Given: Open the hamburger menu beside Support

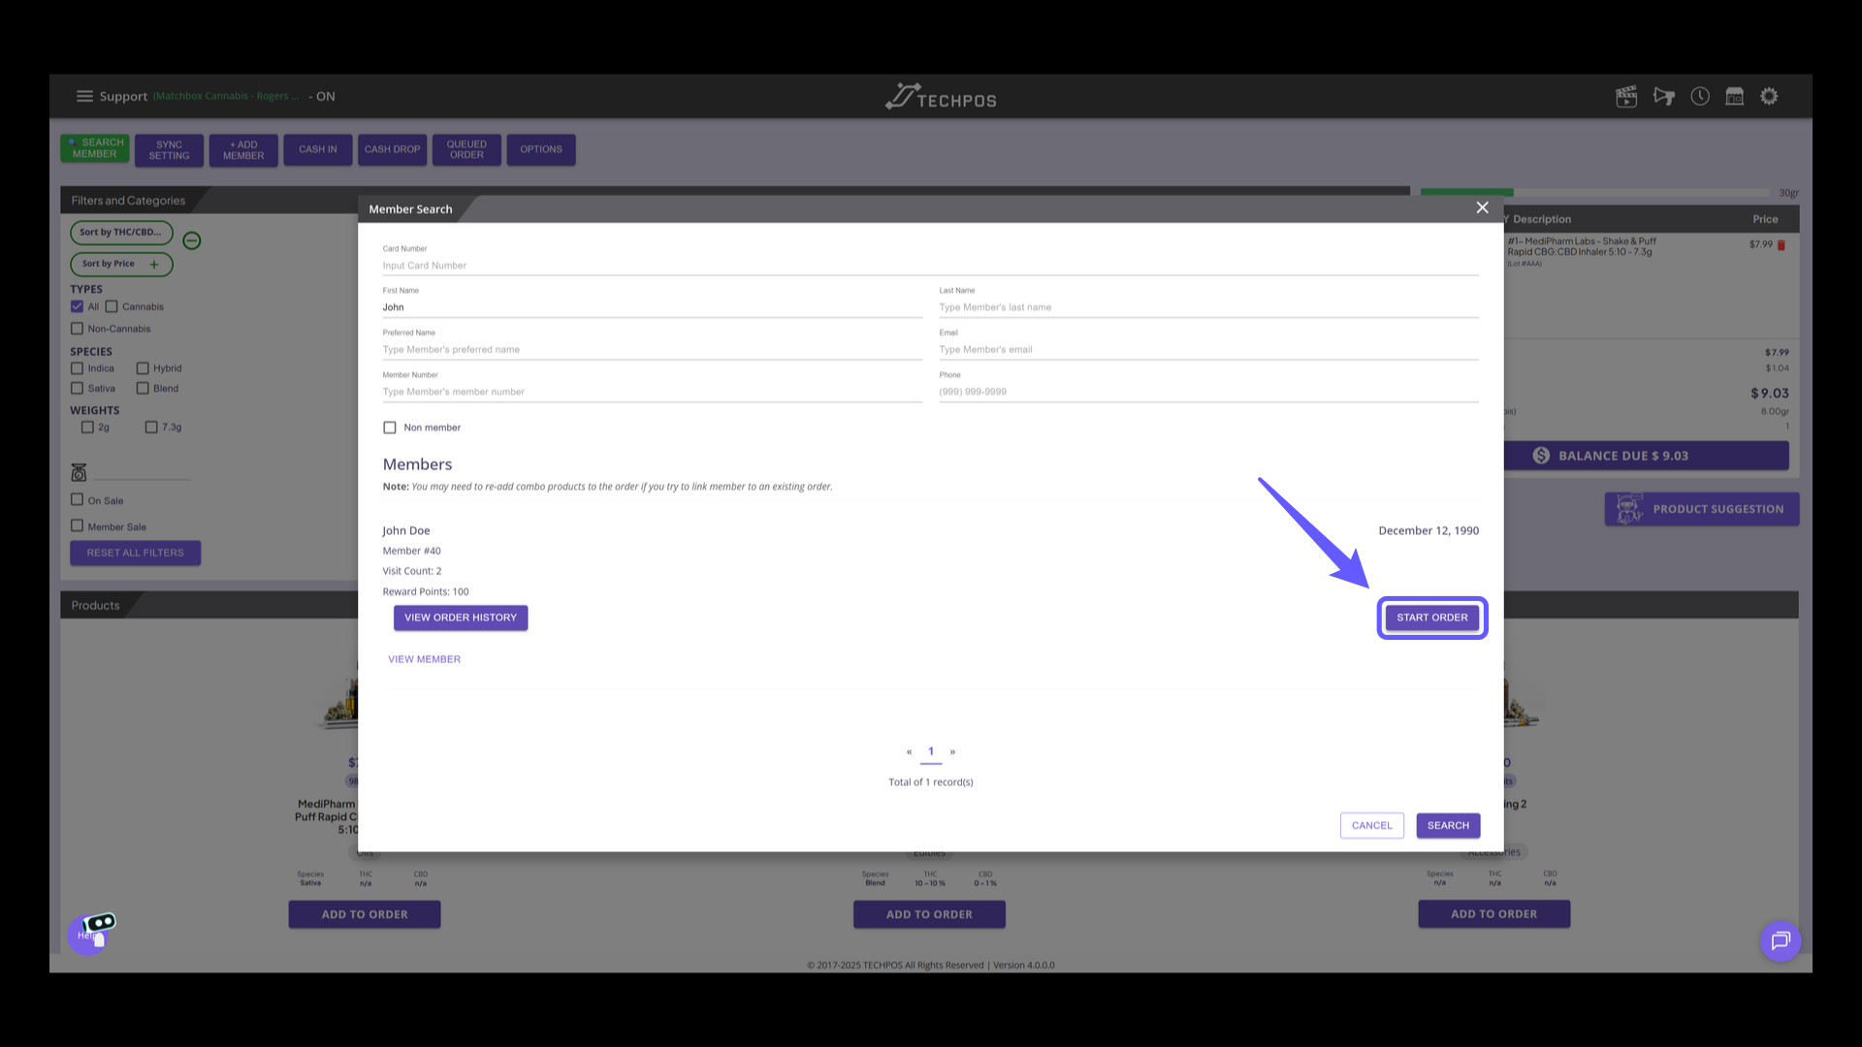Looking at the screenshot, I should 84,96.
